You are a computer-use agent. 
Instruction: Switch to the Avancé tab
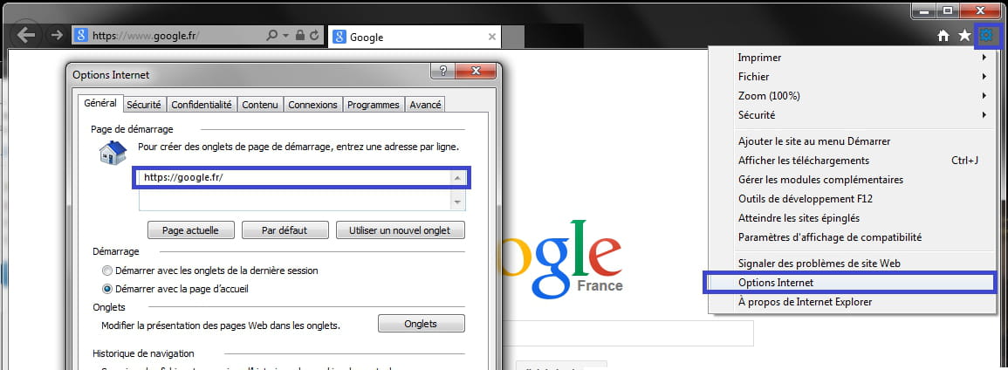(425, 105)
